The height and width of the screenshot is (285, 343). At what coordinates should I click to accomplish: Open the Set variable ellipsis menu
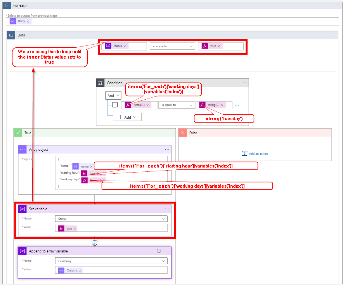167,209
